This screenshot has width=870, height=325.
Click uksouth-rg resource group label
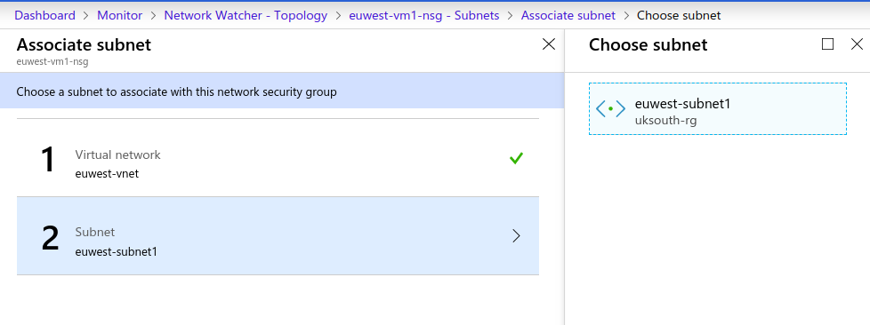[665, 120]
